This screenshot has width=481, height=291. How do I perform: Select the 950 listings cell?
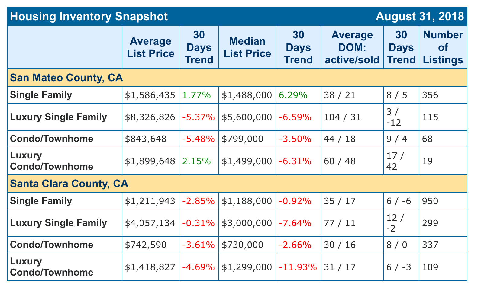click(430, 201)
